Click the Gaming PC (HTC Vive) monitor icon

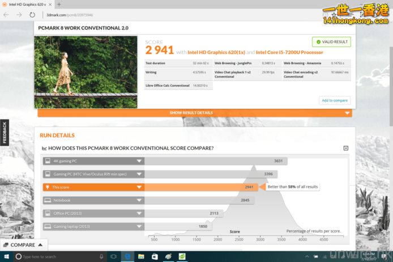(48, 174)
